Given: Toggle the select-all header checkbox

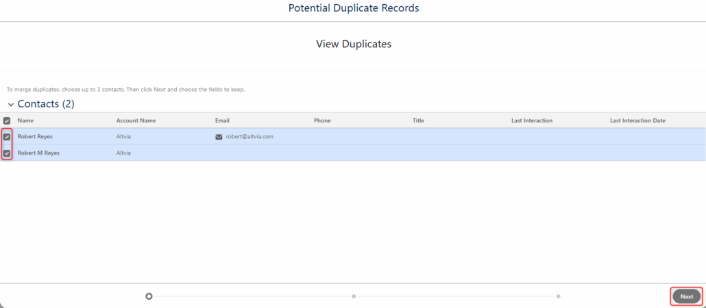Looking at the screenshot, I should [x=7, y=120].
